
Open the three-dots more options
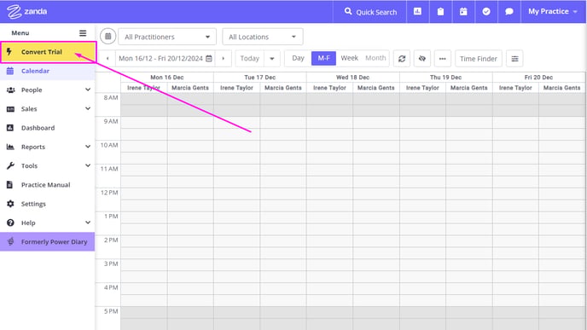[x=443, y=59]
